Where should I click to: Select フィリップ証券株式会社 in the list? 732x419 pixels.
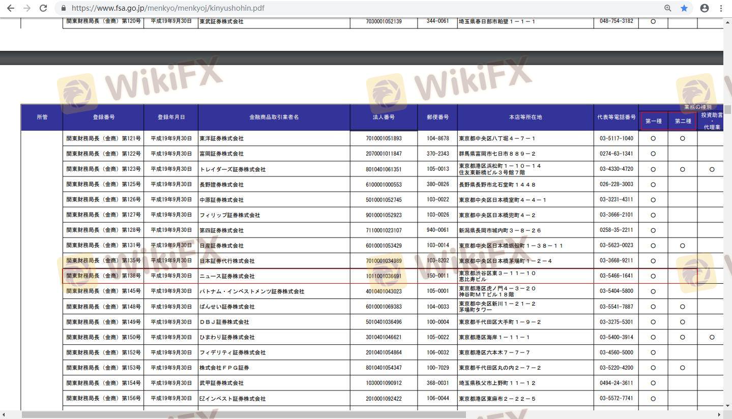[230, 215]
